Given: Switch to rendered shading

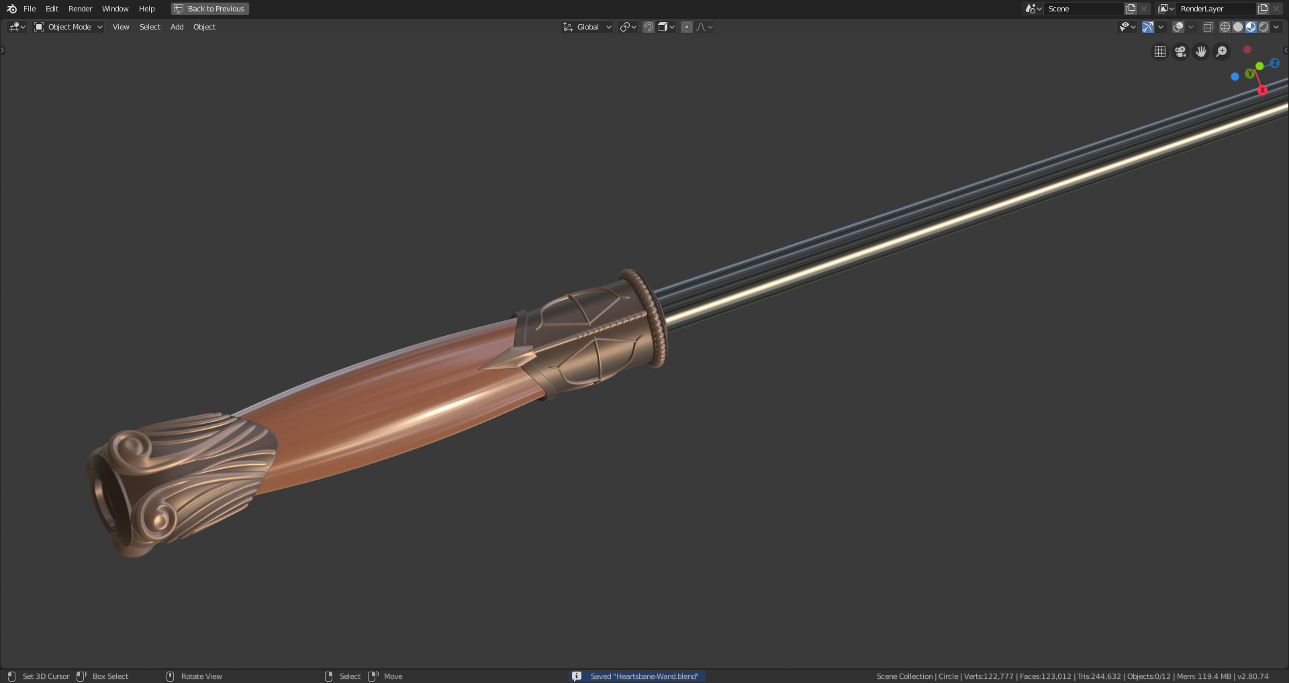Looking at the screenshot, I should (1263, 27).
